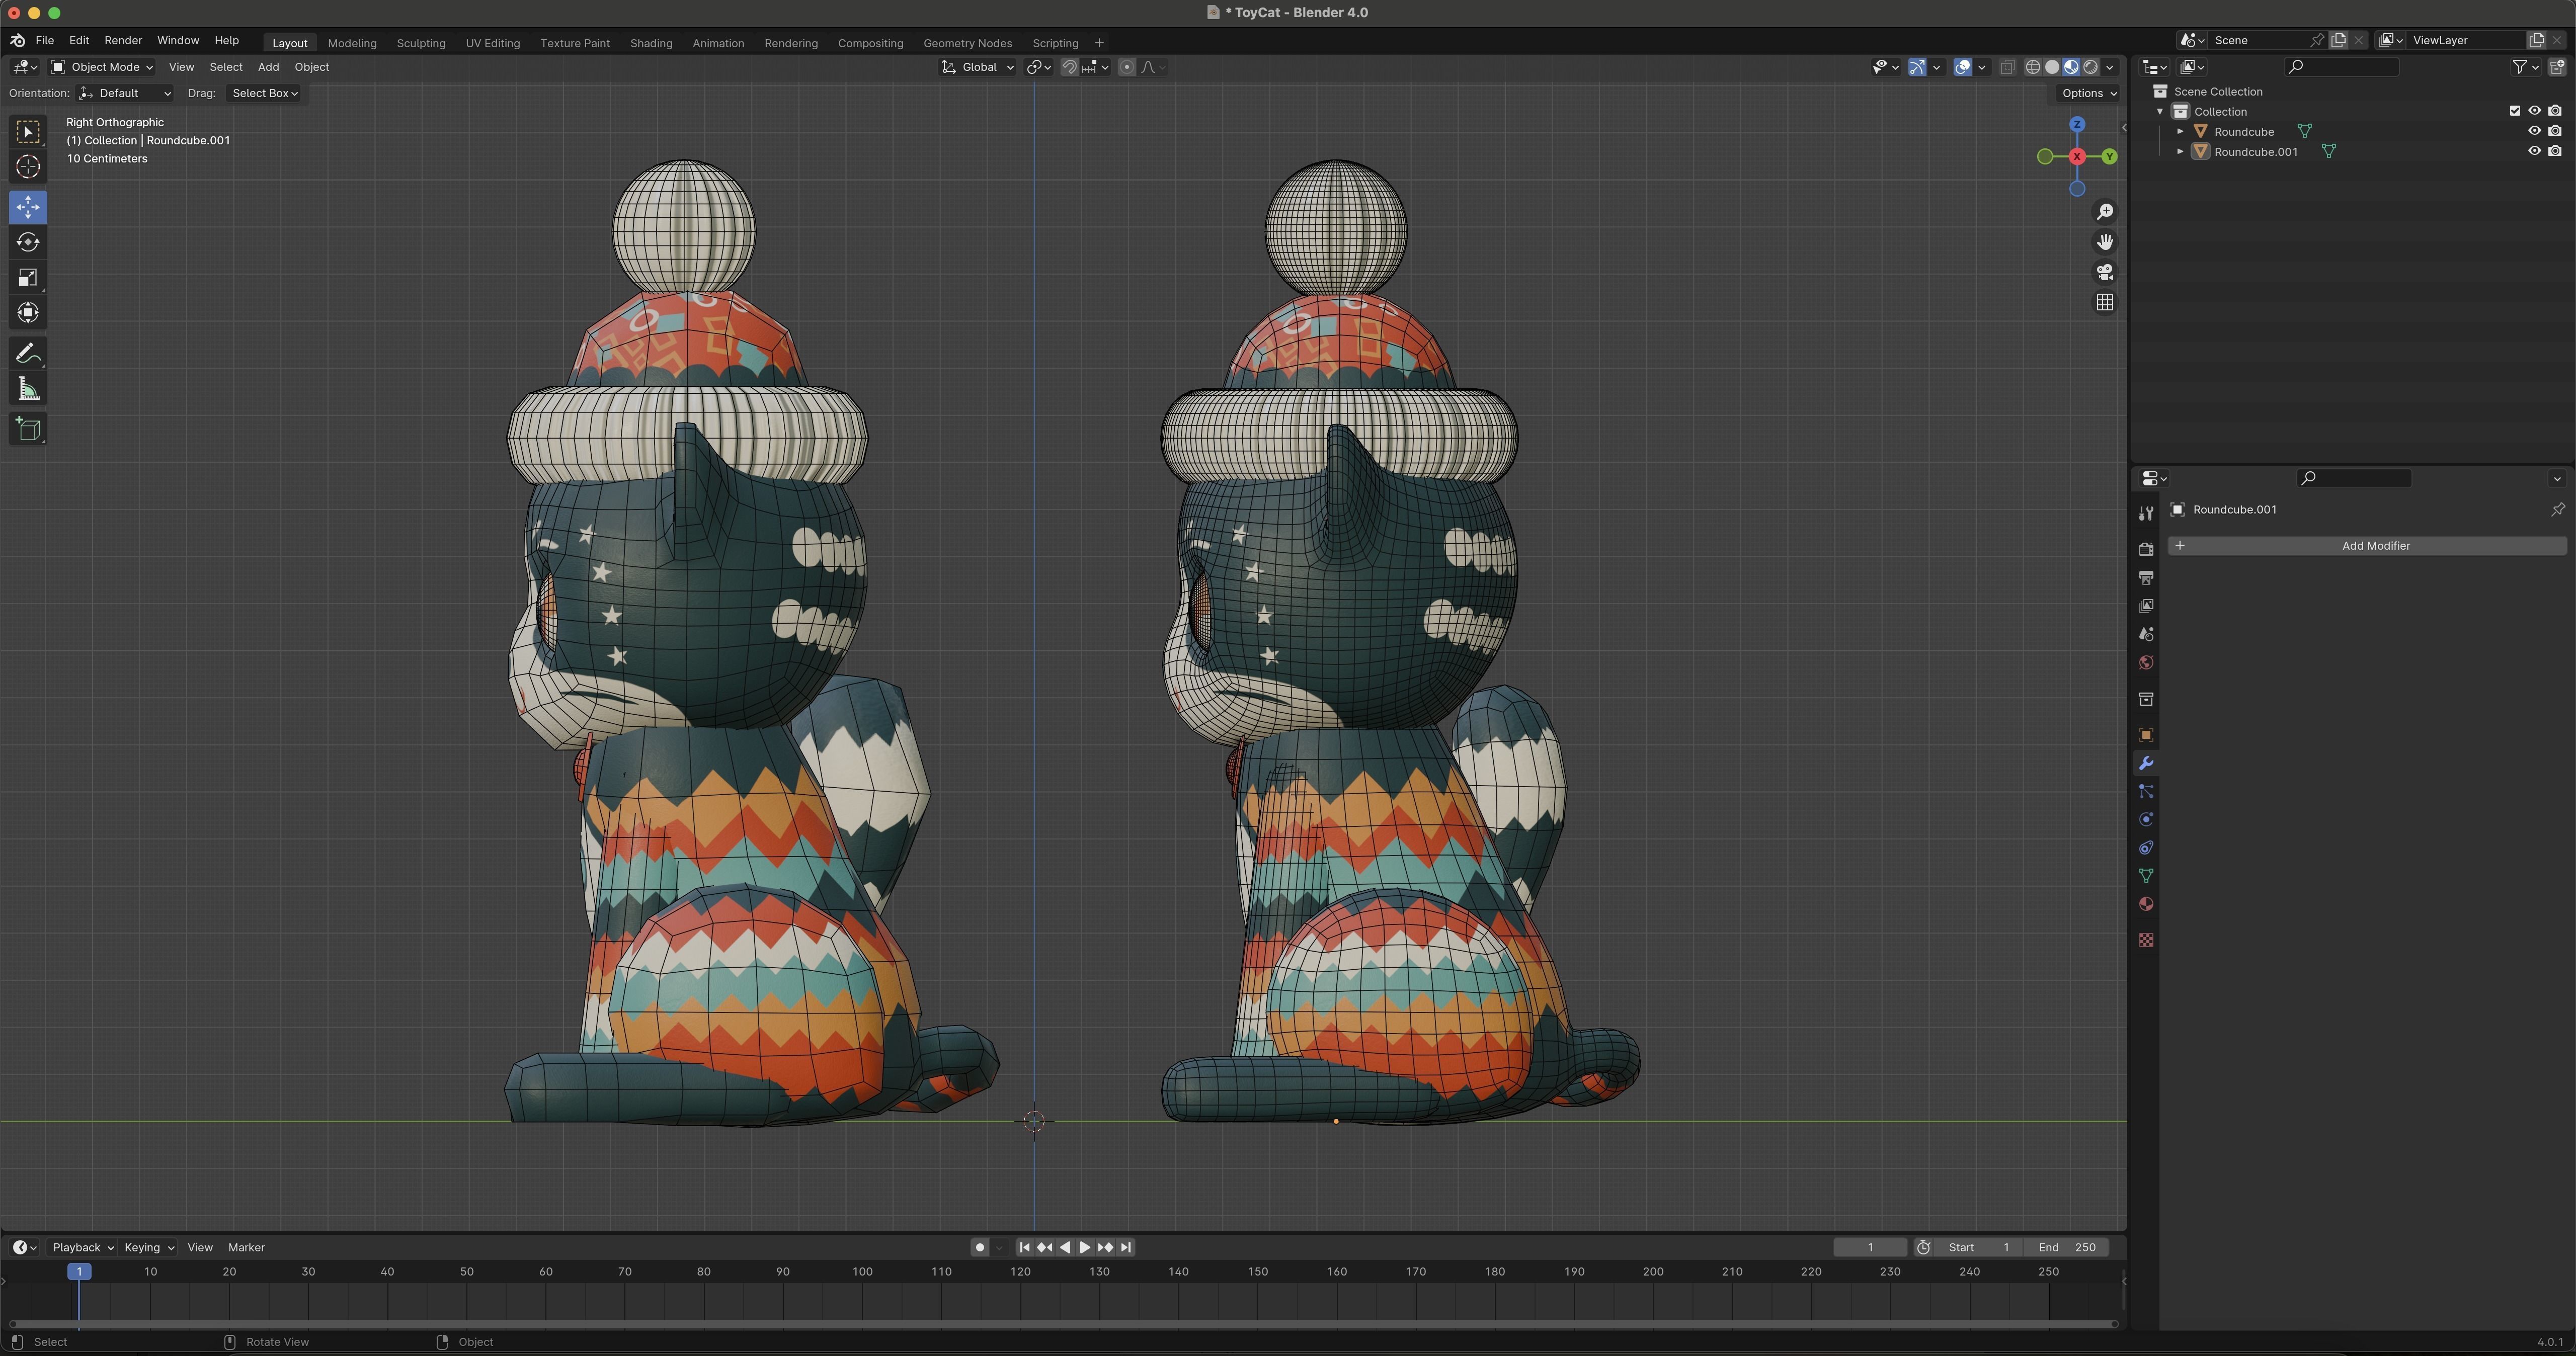Toggle the show gizmo button
Screen dimensions: 2576x1356
pos(1917,67)
